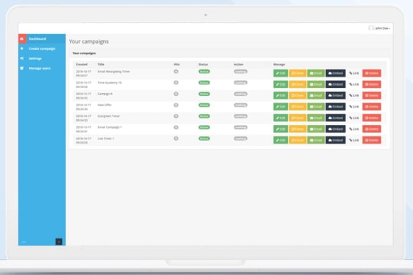
Task: Click Email button for Evergreen Timer
Action: (316, 118)
